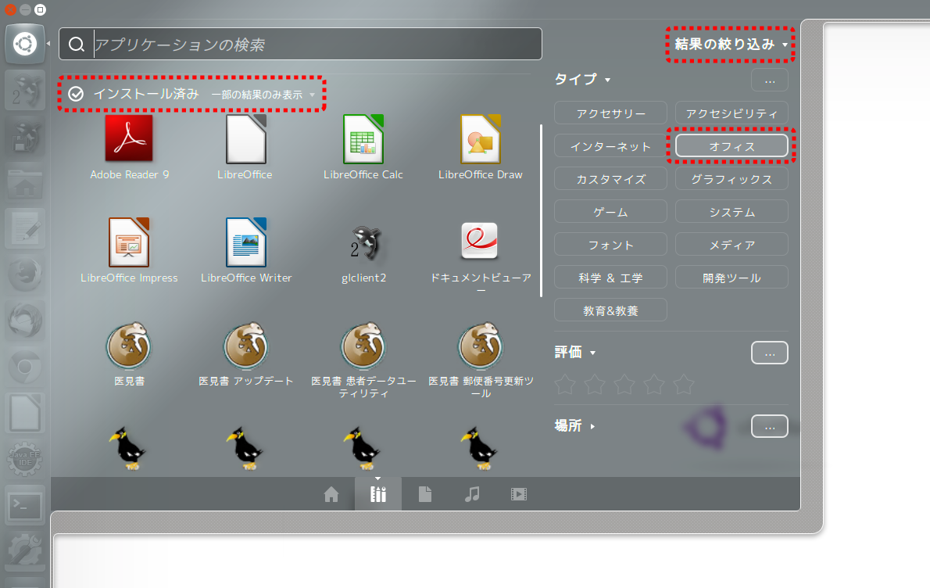This screenshot has width=930, height=588.
Task: Open system settings tools launcher icon
Action: (x=25, y=551)
